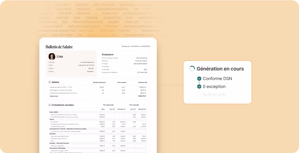
Task: Click the Mon entreprise value
Action: click(x=142, y=58)
